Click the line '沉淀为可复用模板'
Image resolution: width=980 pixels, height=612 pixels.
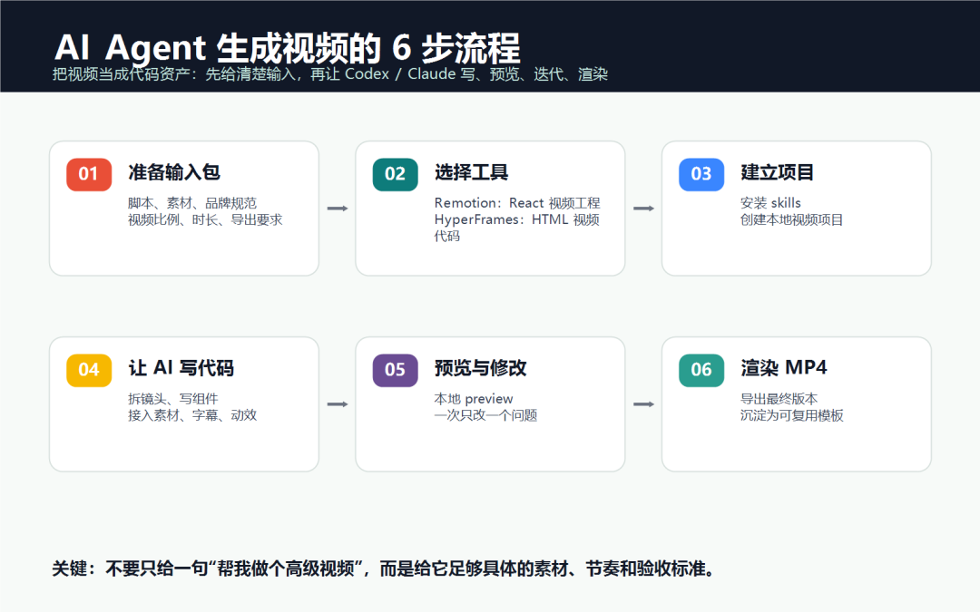point(792,415)
